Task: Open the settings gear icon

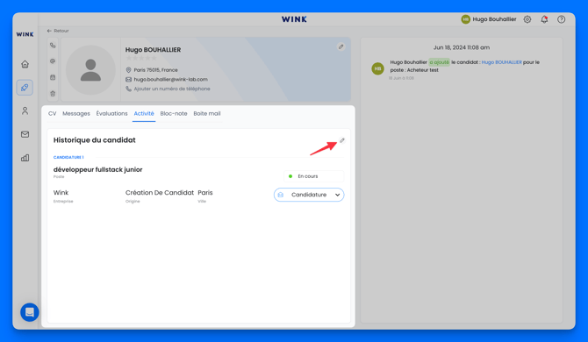Action: click(527, 19)
